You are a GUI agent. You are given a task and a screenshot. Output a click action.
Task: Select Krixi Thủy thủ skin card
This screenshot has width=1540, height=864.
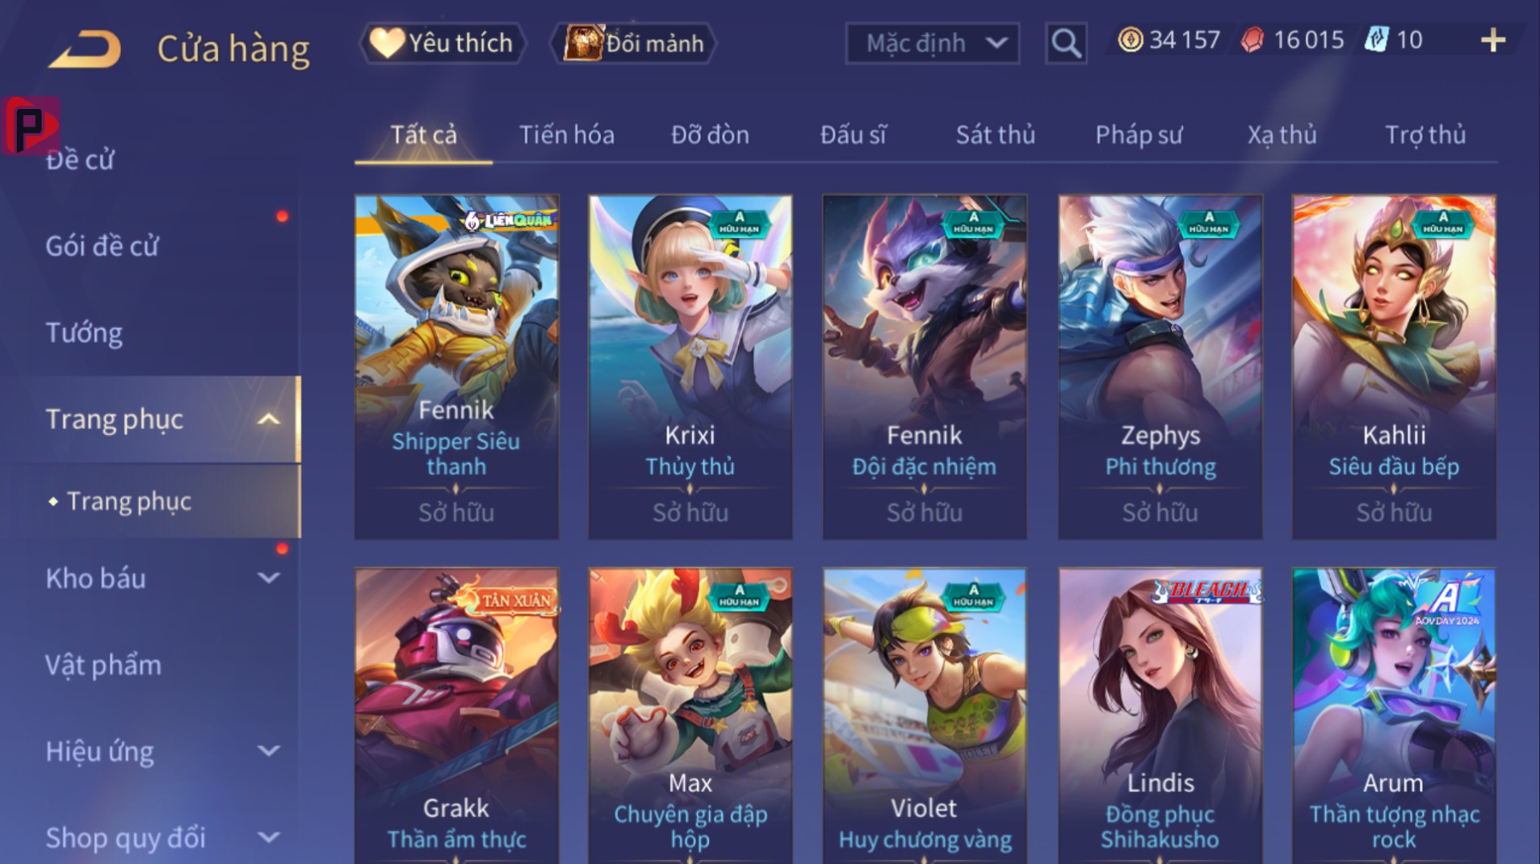(690, 367)
